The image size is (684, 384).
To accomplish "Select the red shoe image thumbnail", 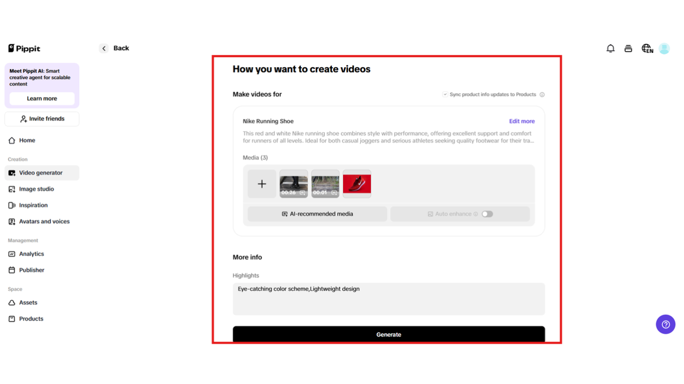I will 356,184.
